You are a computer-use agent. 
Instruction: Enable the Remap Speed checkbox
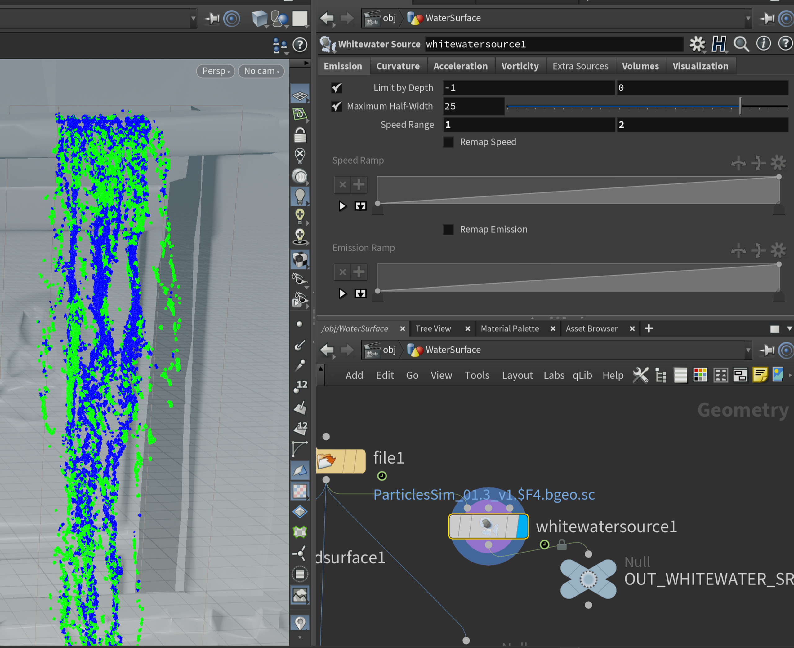tap(448, 142)
